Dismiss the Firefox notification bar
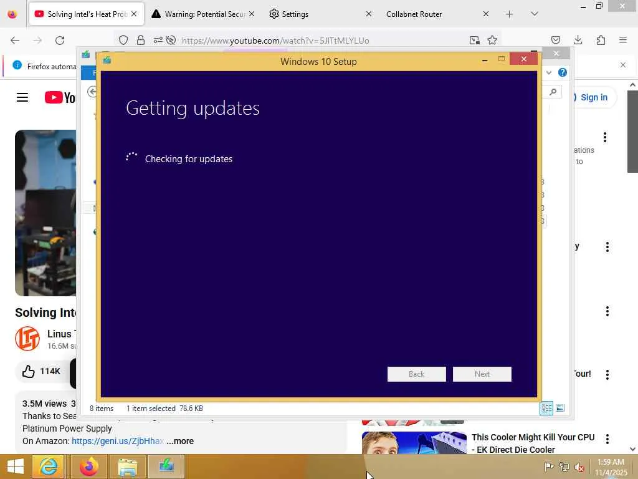This screenshot has height=479, width=638. point(623,65)
